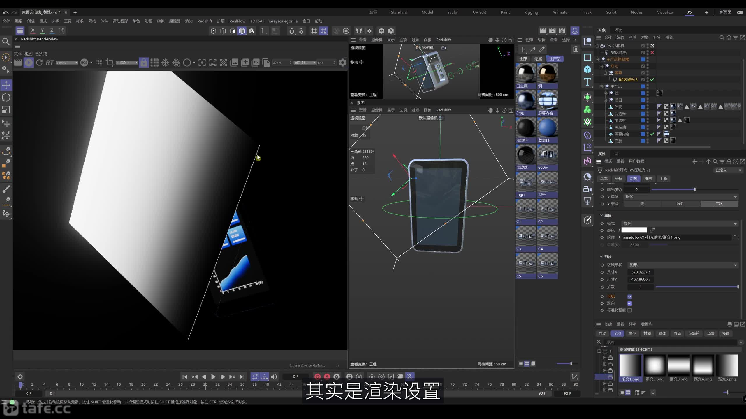This screenshot has width=746, height=419.
Task: Toggle the X axis lock icon
Action: click(x=33, y=31)
